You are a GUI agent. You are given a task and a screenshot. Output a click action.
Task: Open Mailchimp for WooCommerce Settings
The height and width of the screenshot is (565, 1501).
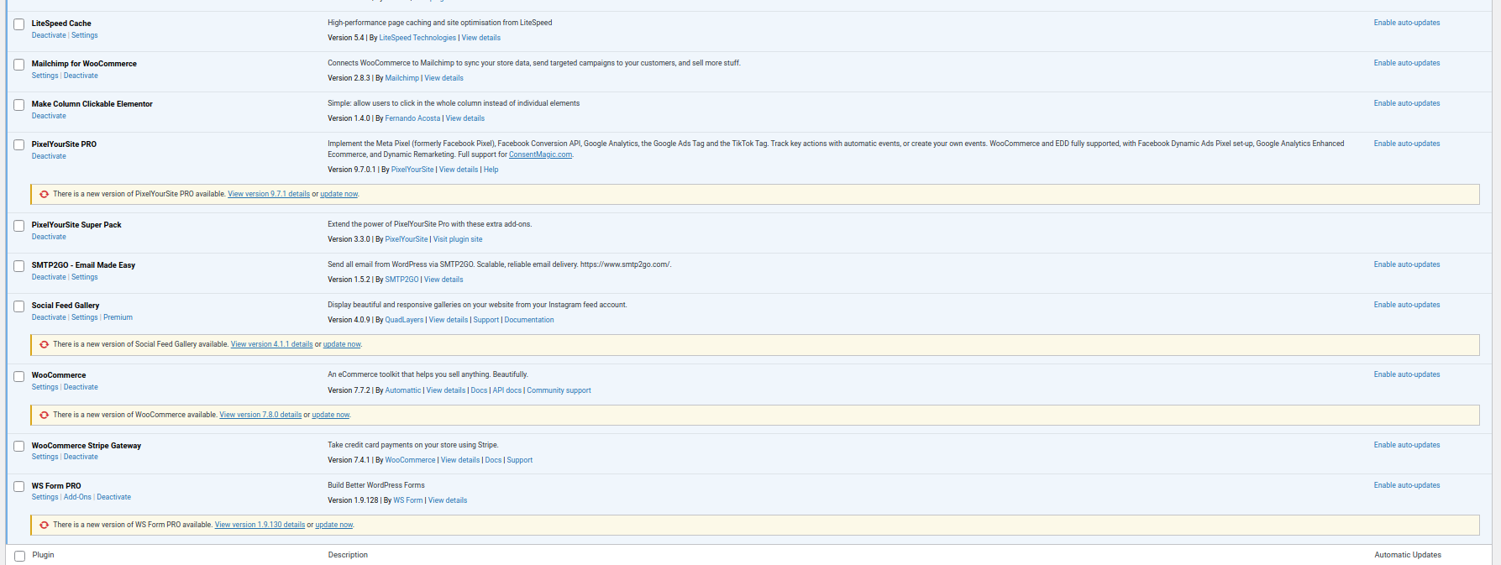click(45, 76)
